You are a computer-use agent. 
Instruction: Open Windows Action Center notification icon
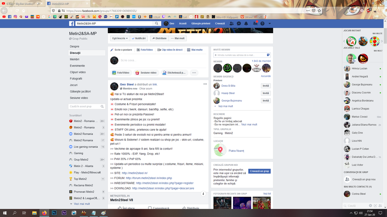(381, 213)
